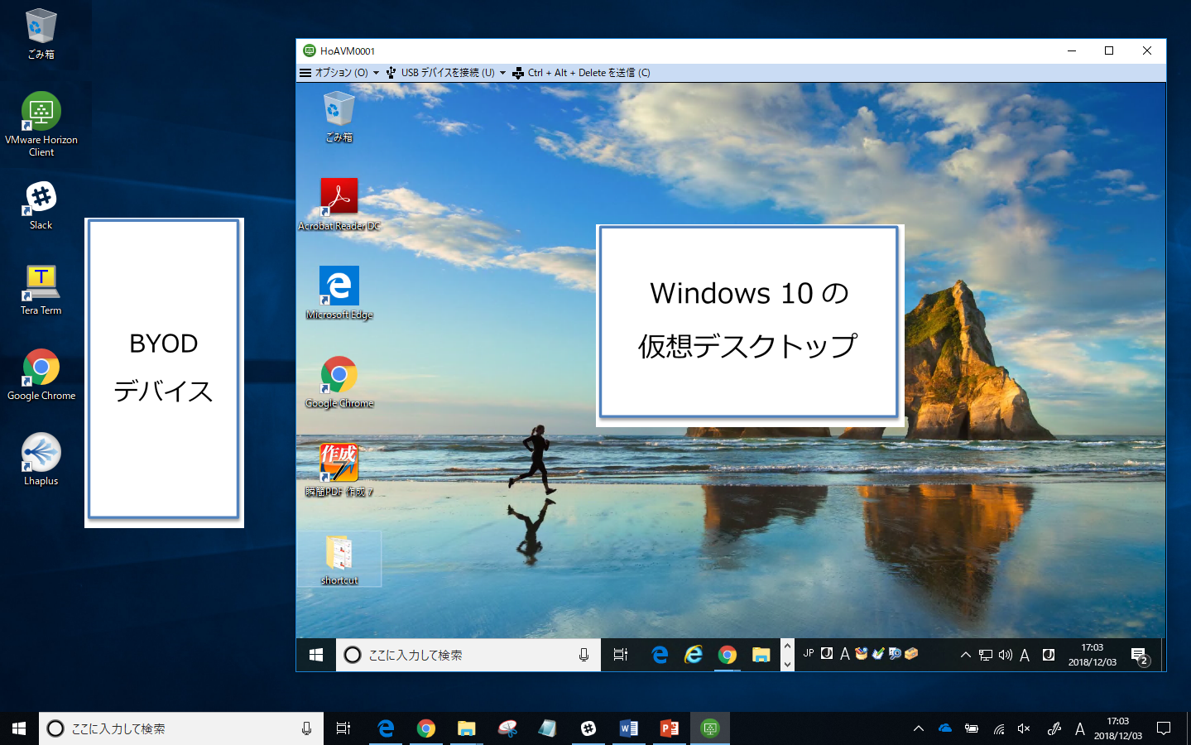The width and height of the screenshot is (1191, 745).
Task: Show hidden icons in the host system tray
Action: (918, 728)
